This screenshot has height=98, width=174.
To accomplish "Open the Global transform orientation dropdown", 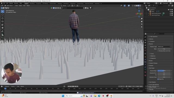I will click(x=64, y=5).
